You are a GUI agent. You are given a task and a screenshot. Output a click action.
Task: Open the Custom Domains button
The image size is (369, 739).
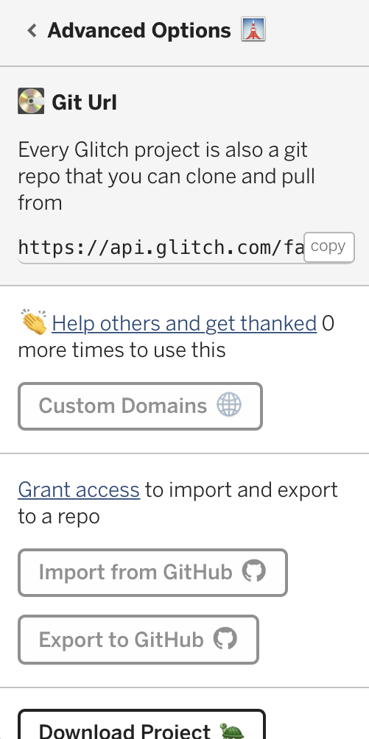140,406
